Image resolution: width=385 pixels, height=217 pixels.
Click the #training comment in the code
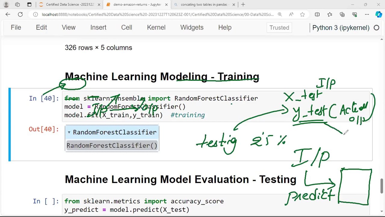pos(188,115)
